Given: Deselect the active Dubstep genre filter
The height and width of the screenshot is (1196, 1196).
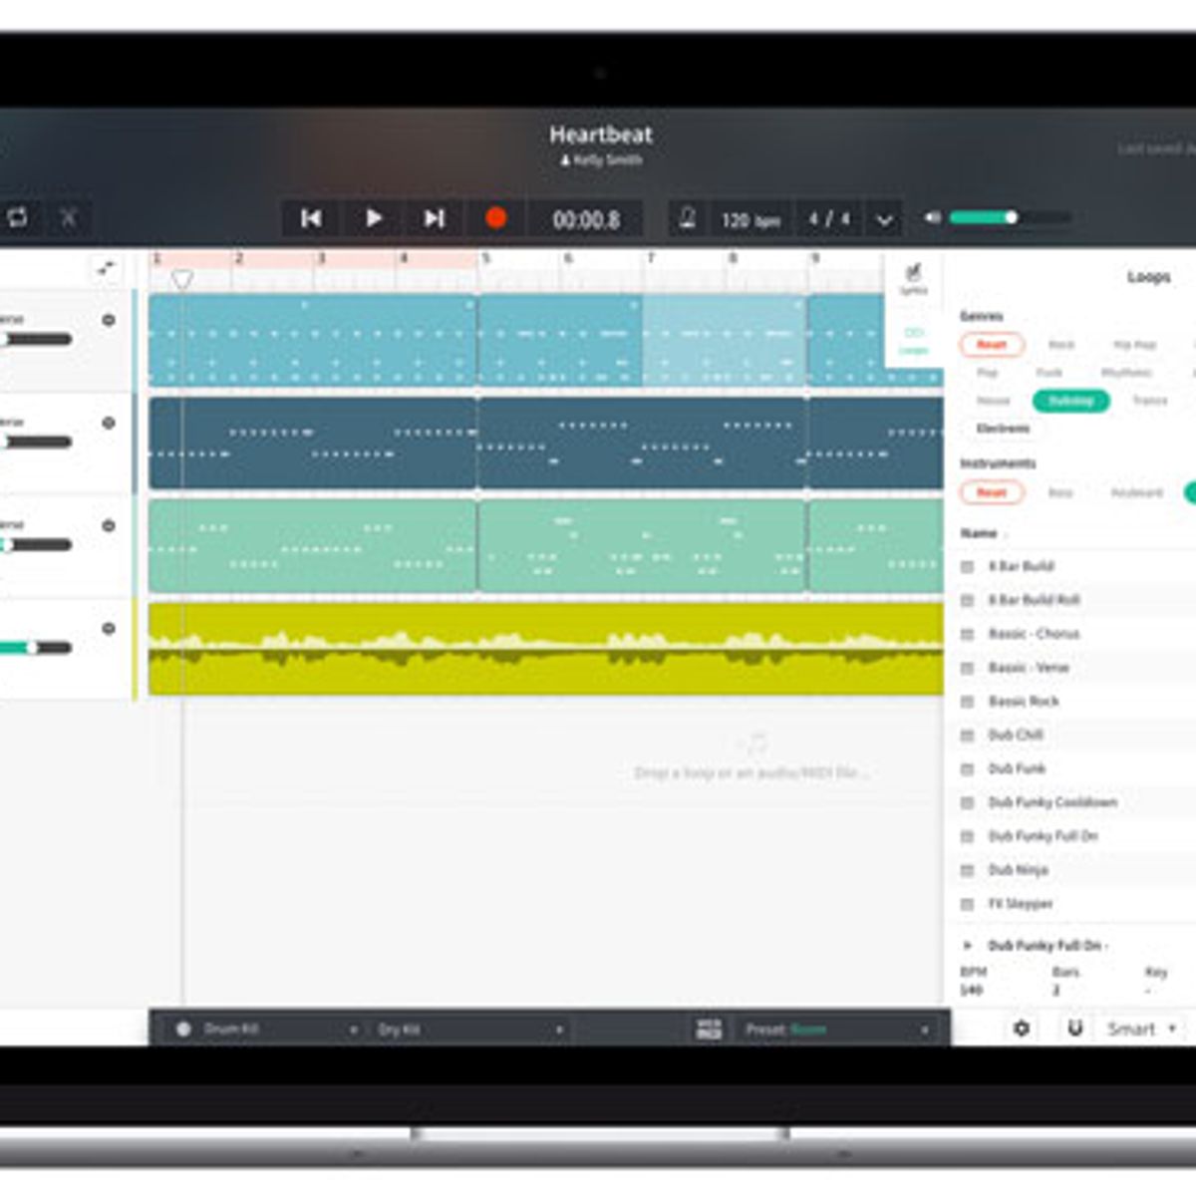Looking at the screenshot, I should point(1071,401).
